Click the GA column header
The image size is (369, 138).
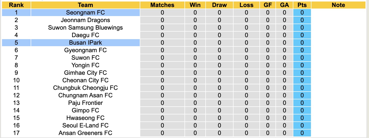284,5
